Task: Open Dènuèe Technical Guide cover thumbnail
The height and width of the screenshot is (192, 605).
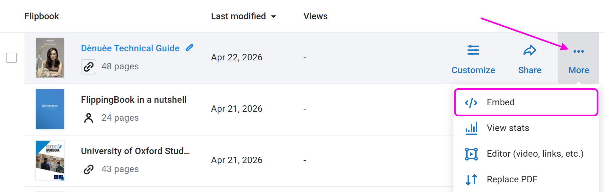Action: point(50,58)
